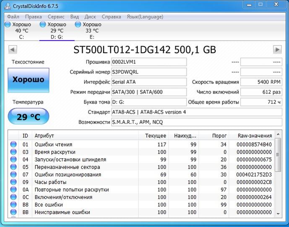
Task: Click the 29 °C temperature button
Action: 29,116
